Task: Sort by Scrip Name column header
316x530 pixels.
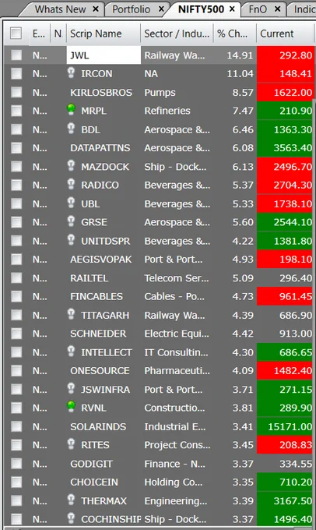Action: click(104, 34)
